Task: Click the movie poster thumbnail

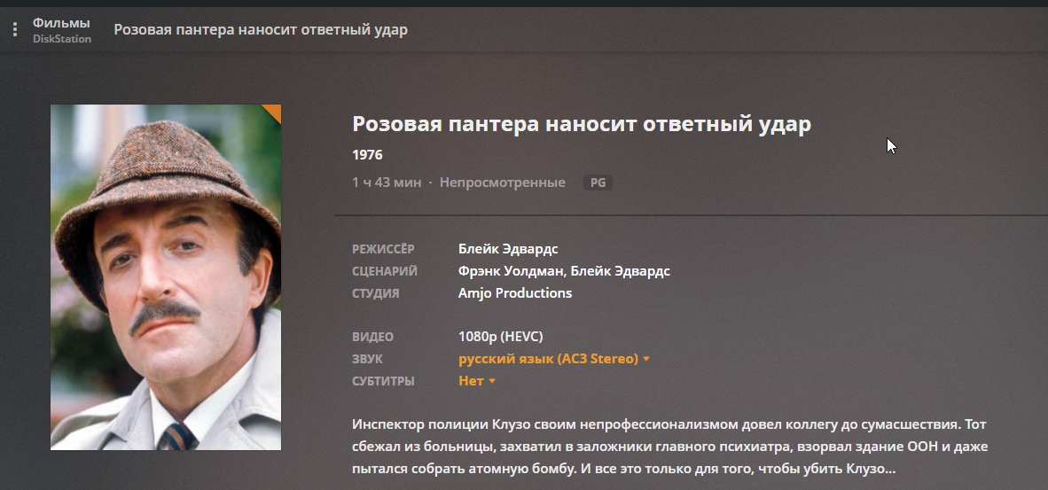Action: [x=166, y=277]
